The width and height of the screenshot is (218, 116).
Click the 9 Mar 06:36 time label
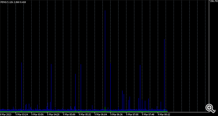(x=117, y=115)
